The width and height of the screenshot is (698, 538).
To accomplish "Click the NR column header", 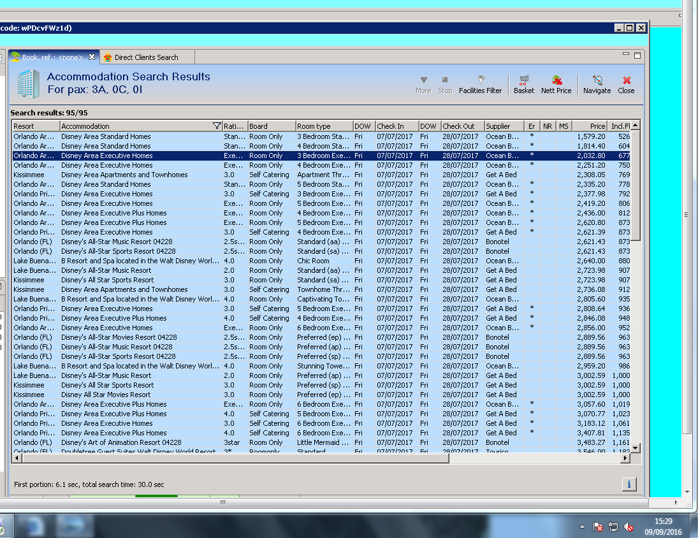I will [x=548, y=126].
